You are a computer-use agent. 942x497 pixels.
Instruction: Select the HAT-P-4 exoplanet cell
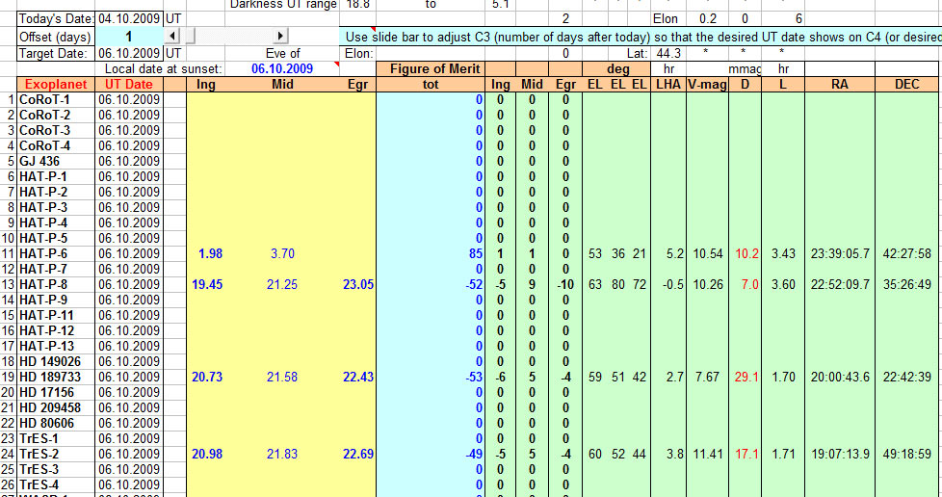56,222
